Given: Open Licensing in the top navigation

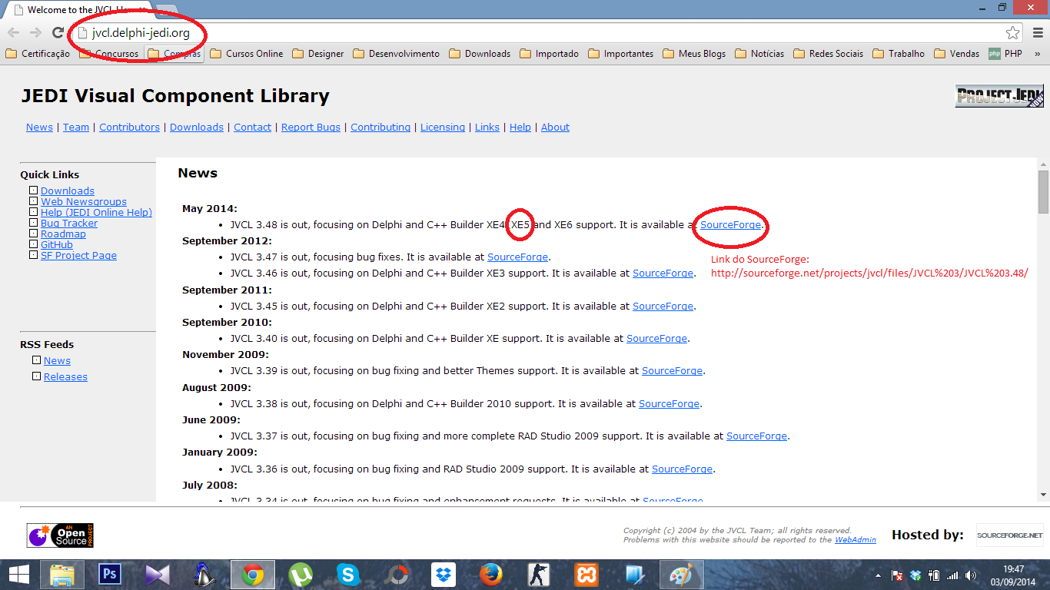Looking at the screenshot, I should (443, 128).
